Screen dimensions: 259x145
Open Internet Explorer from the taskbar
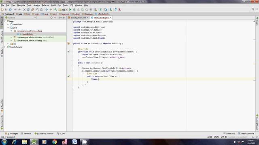click(x=14, y=142)
